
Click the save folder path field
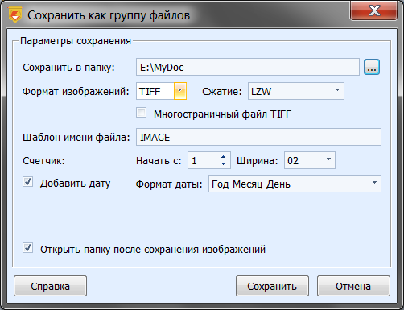click(248, 67)
